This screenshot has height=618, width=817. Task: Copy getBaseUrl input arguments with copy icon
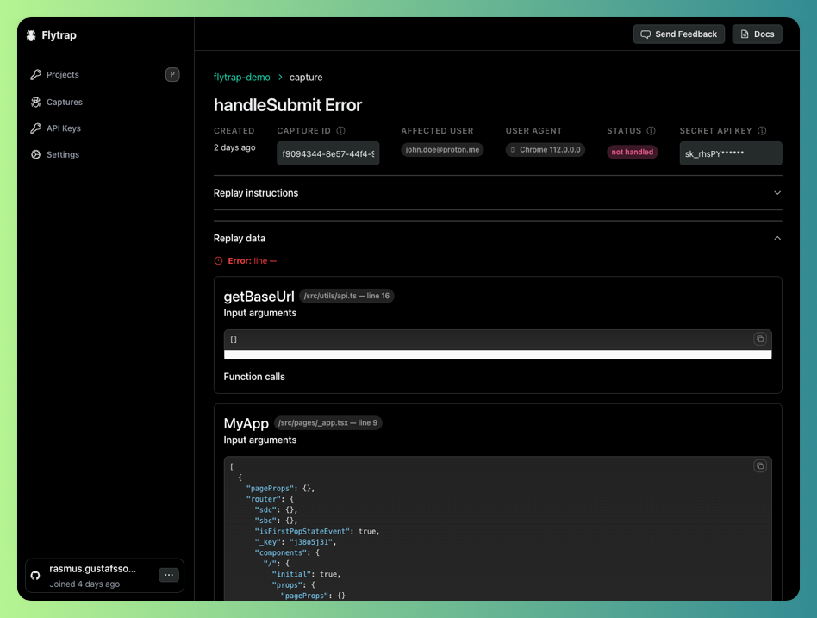[x=759, y=339]
